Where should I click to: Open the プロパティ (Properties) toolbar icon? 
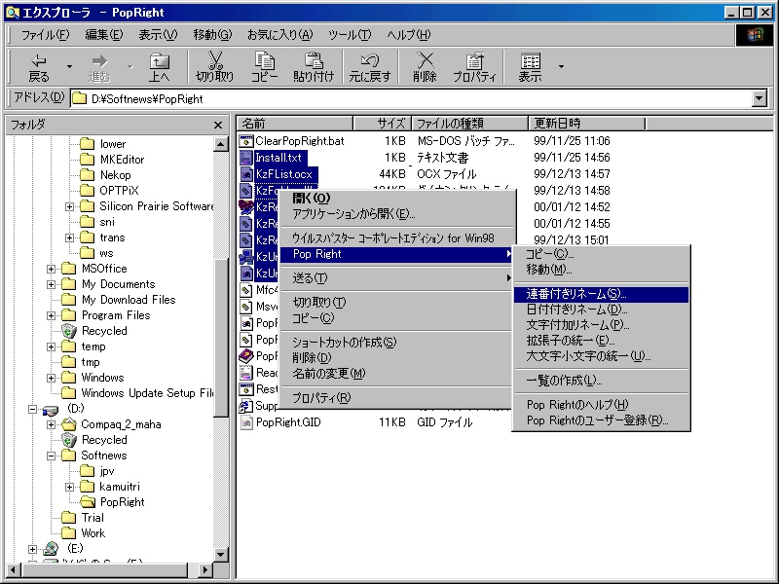[x=475, y=65]
